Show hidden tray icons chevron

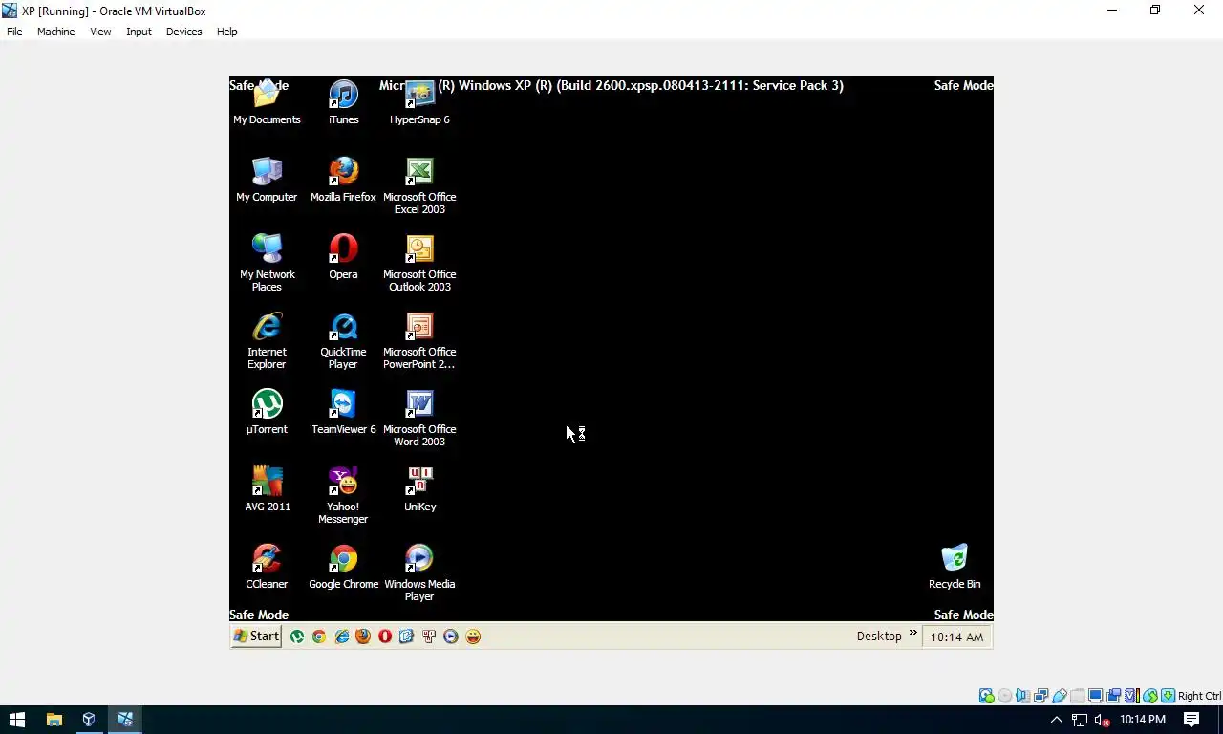1057,720
